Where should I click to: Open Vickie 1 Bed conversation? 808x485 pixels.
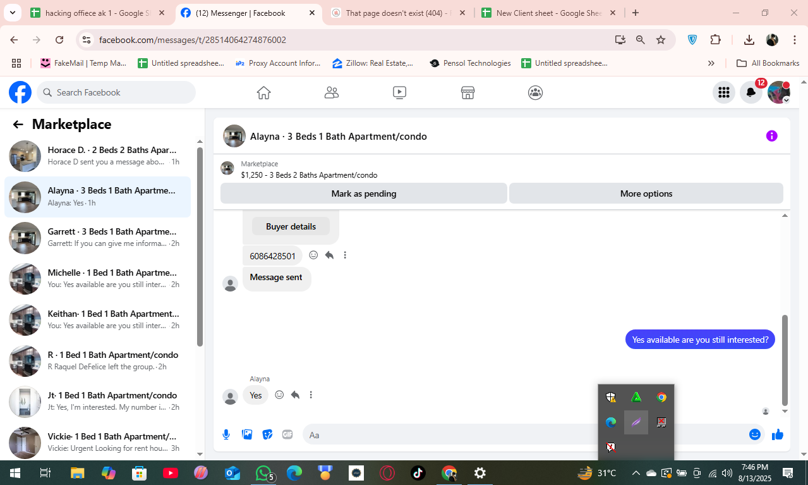pyautogui.click(x=97, y=442)
